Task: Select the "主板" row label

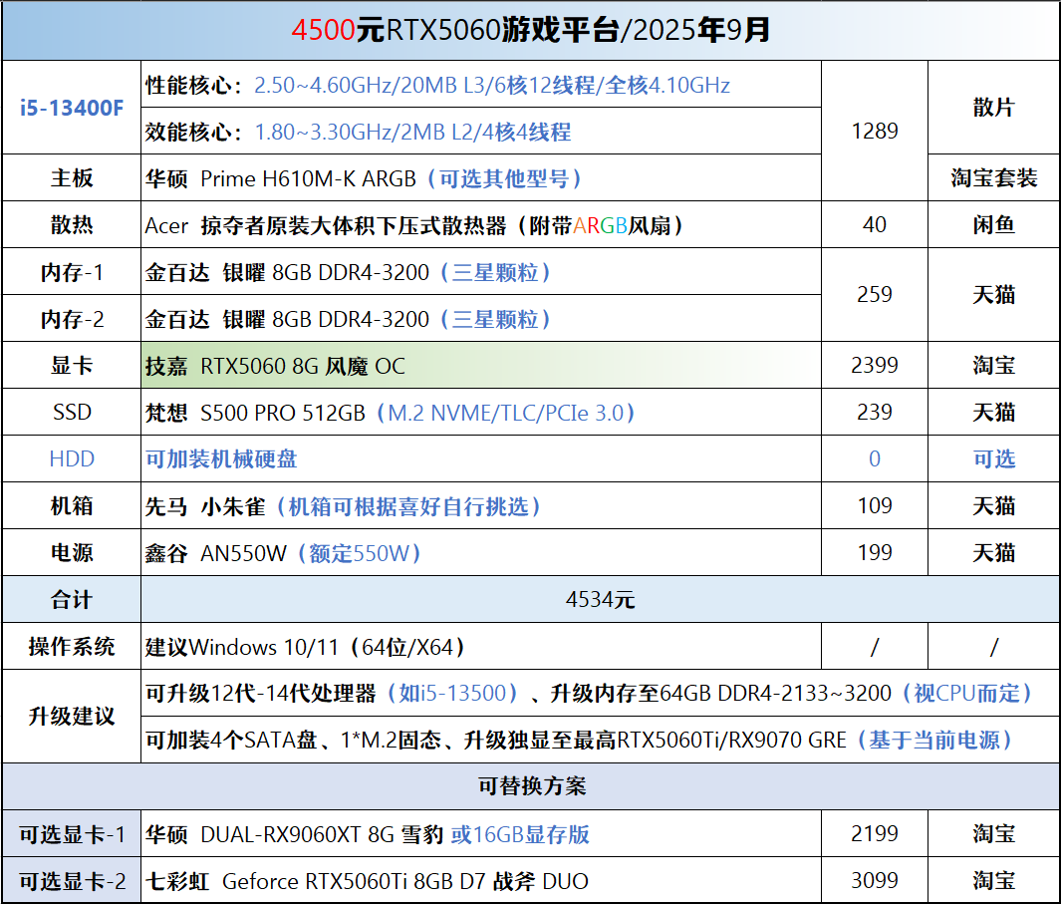Action: pyautogui.click(x=72, y=178)
